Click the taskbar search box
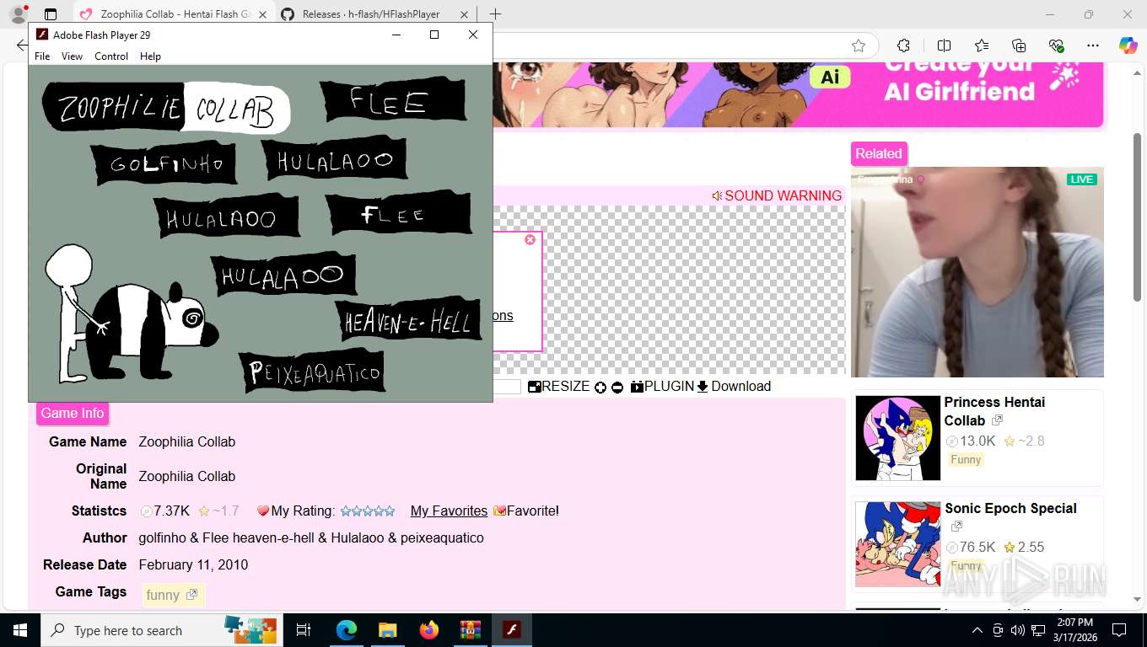The height and width of the screenshot is (647, 1147). (163, 630)
